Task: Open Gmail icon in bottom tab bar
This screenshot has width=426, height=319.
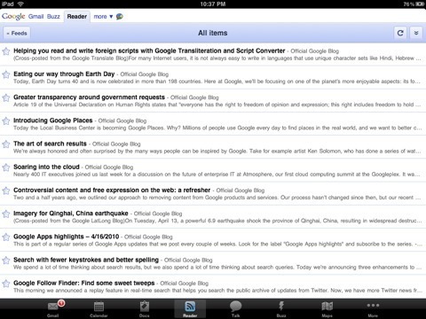Action: tap(53, 308)
